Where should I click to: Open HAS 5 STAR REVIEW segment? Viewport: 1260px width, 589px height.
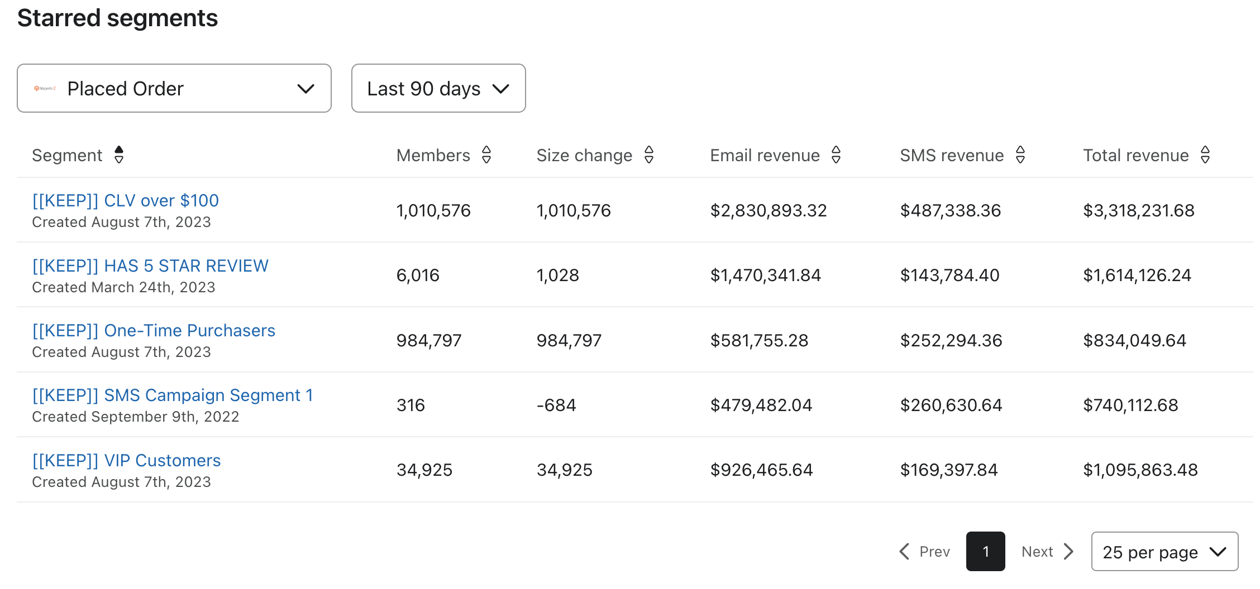pos(150,266)
